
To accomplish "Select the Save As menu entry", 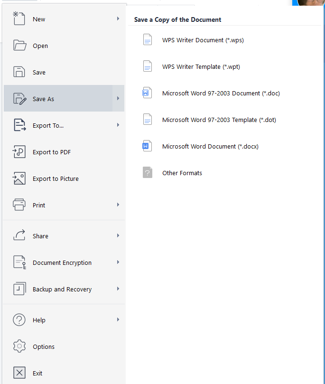I will (x=52, y=98).
